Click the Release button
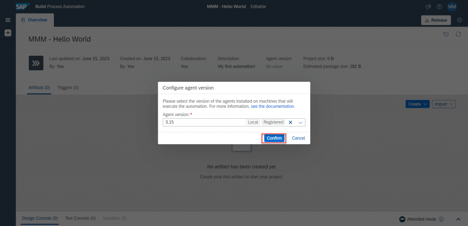 436,20
